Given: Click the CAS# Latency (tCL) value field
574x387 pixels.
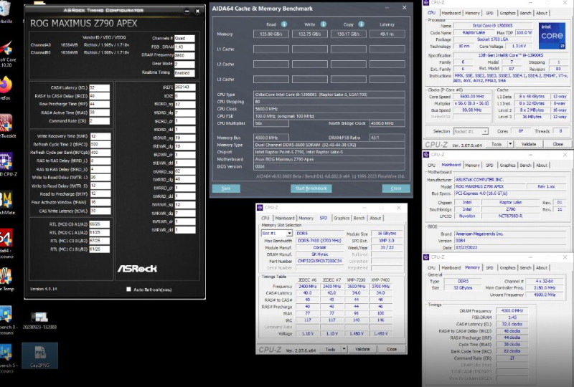Looking at the screenshot, I should (x=99, y=87).
